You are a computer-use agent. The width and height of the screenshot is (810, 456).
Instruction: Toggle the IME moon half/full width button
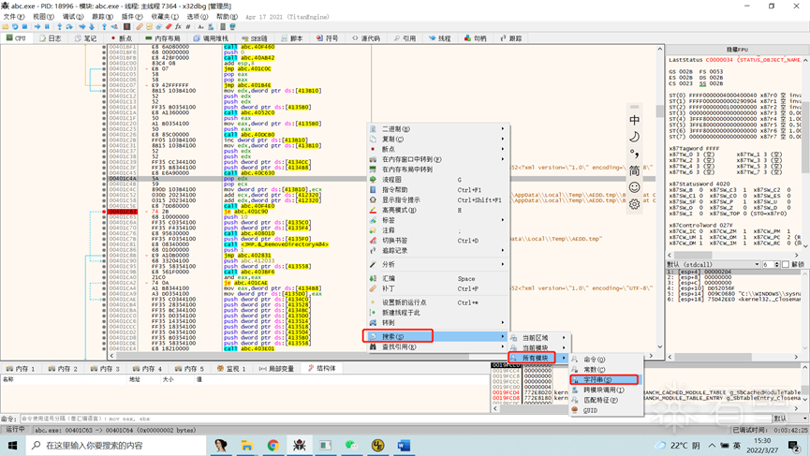(x=634, y=137)
